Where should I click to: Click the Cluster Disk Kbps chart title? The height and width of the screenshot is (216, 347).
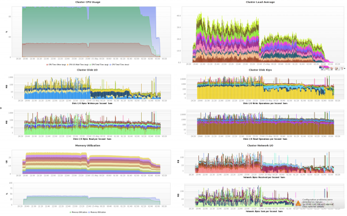pos(260,70)
